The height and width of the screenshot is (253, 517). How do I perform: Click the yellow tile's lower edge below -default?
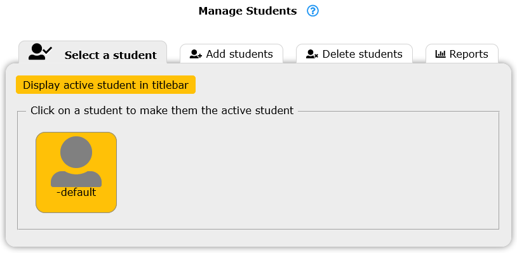click(x=76, y=207)
